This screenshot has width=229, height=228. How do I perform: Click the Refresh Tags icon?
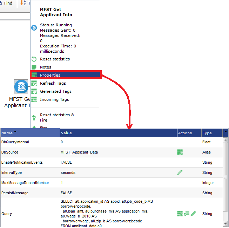(34, 83)
